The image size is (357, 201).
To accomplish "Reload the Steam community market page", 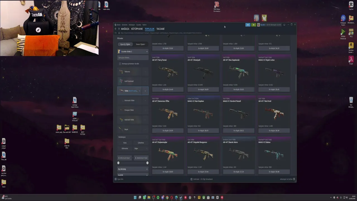I will (x=116, y=33).
